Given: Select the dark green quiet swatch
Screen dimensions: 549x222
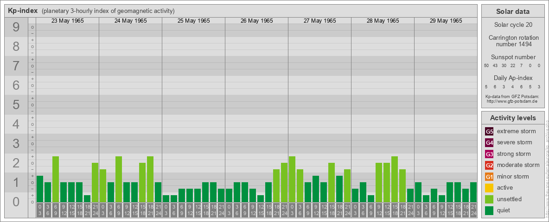Looking at the screenshot, I should [x=489, y=210].
